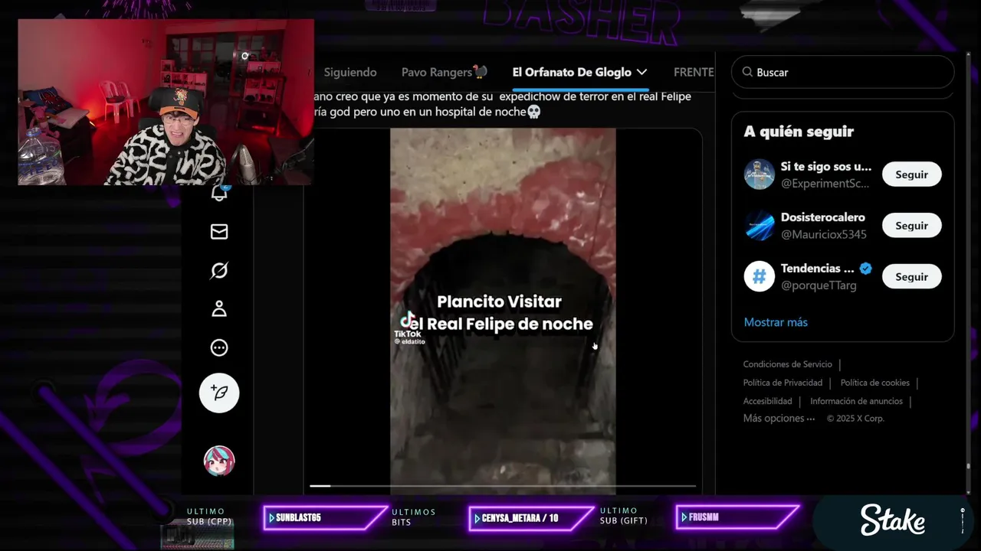Click the FRUSMM gift sub label
The image size is (981, 551).
[x=704, y=518]
